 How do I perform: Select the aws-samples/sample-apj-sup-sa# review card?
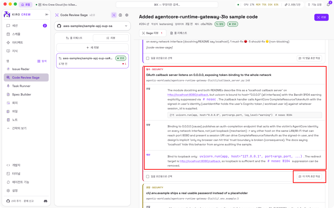(92, 61)
